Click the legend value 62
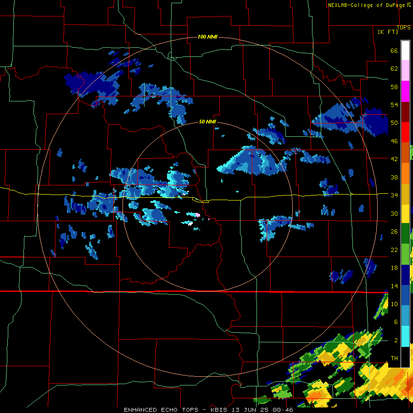This screenshot has height=413, width=413. click(394, 69)
